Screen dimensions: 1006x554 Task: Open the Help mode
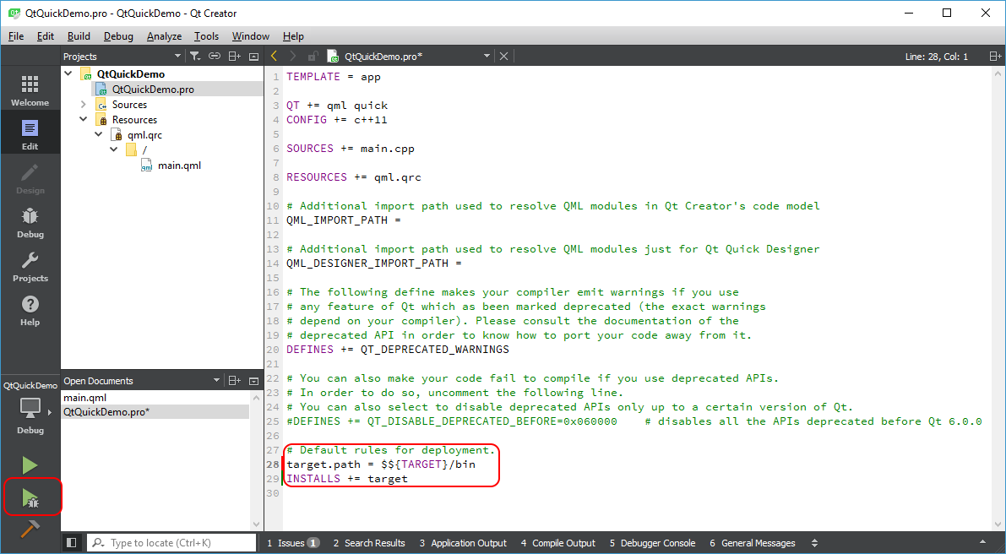[x=30, y=310]
